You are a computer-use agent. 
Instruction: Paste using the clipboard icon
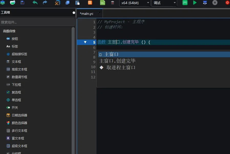[x=78, y=3]
